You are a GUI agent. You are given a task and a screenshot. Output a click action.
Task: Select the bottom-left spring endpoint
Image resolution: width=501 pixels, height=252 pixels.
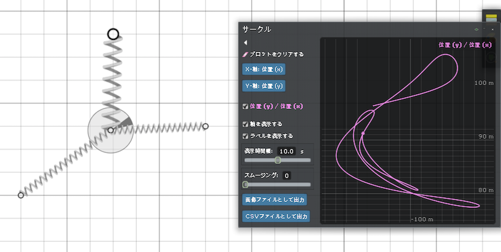[x=21, y=195]
